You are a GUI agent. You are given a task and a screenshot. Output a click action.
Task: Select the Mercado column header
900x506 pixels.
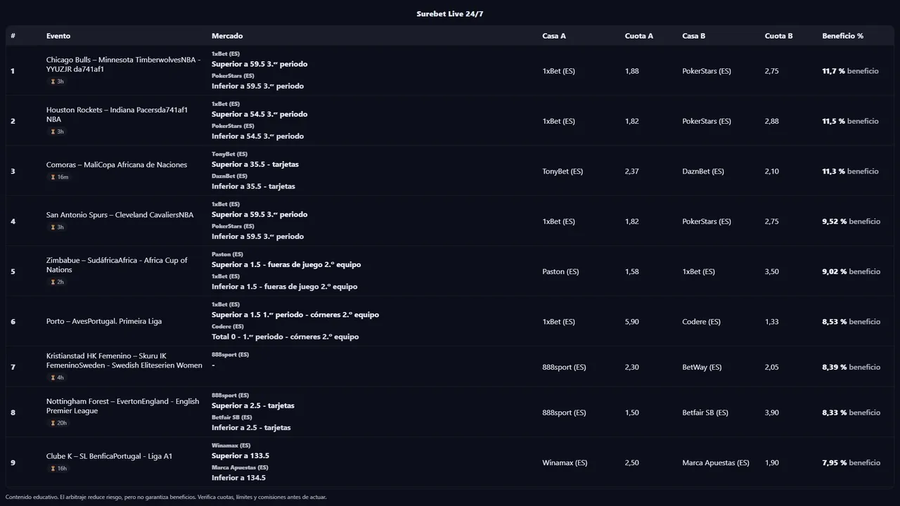[x=227, y=36]
